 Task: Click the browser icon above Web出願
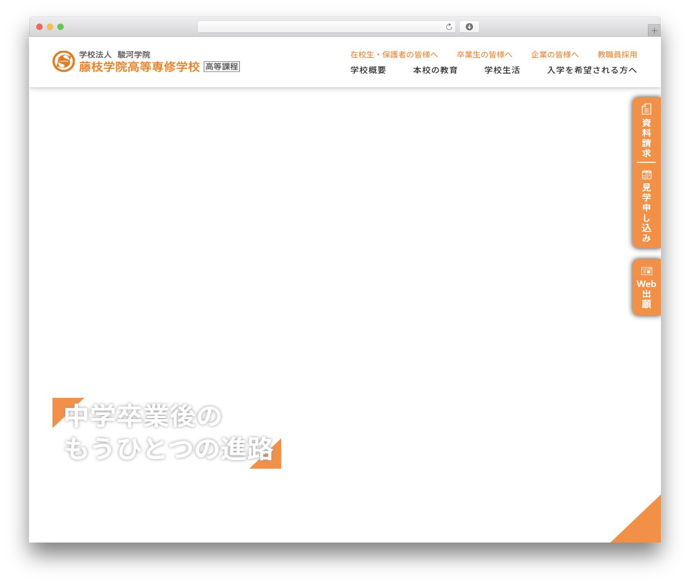click(x=646, y=271)
